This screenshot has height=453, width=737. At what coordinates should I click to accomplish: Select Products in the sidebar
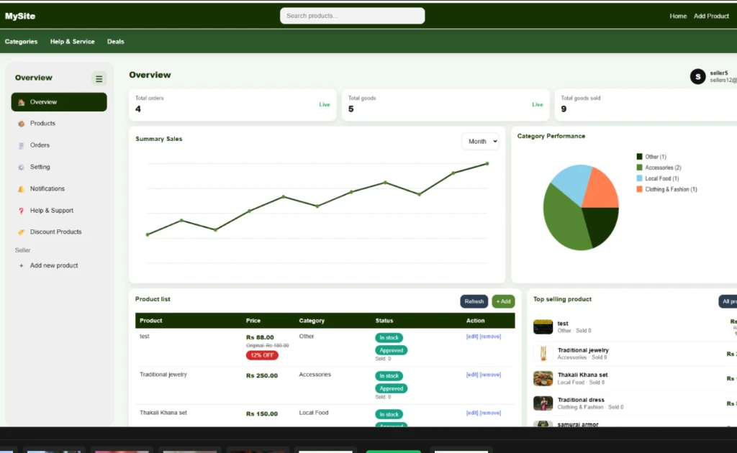coord(59,124)
